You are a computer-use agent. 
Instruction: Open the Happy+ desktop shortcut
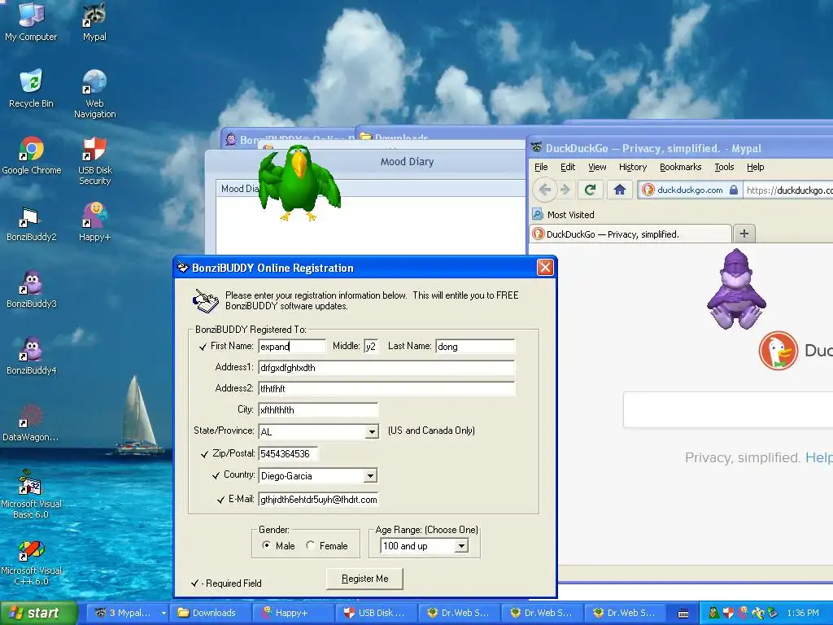point(94,222)
